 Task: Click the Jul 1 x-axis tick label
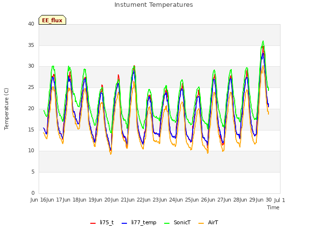pyautogui.click(x=280, y=200)
